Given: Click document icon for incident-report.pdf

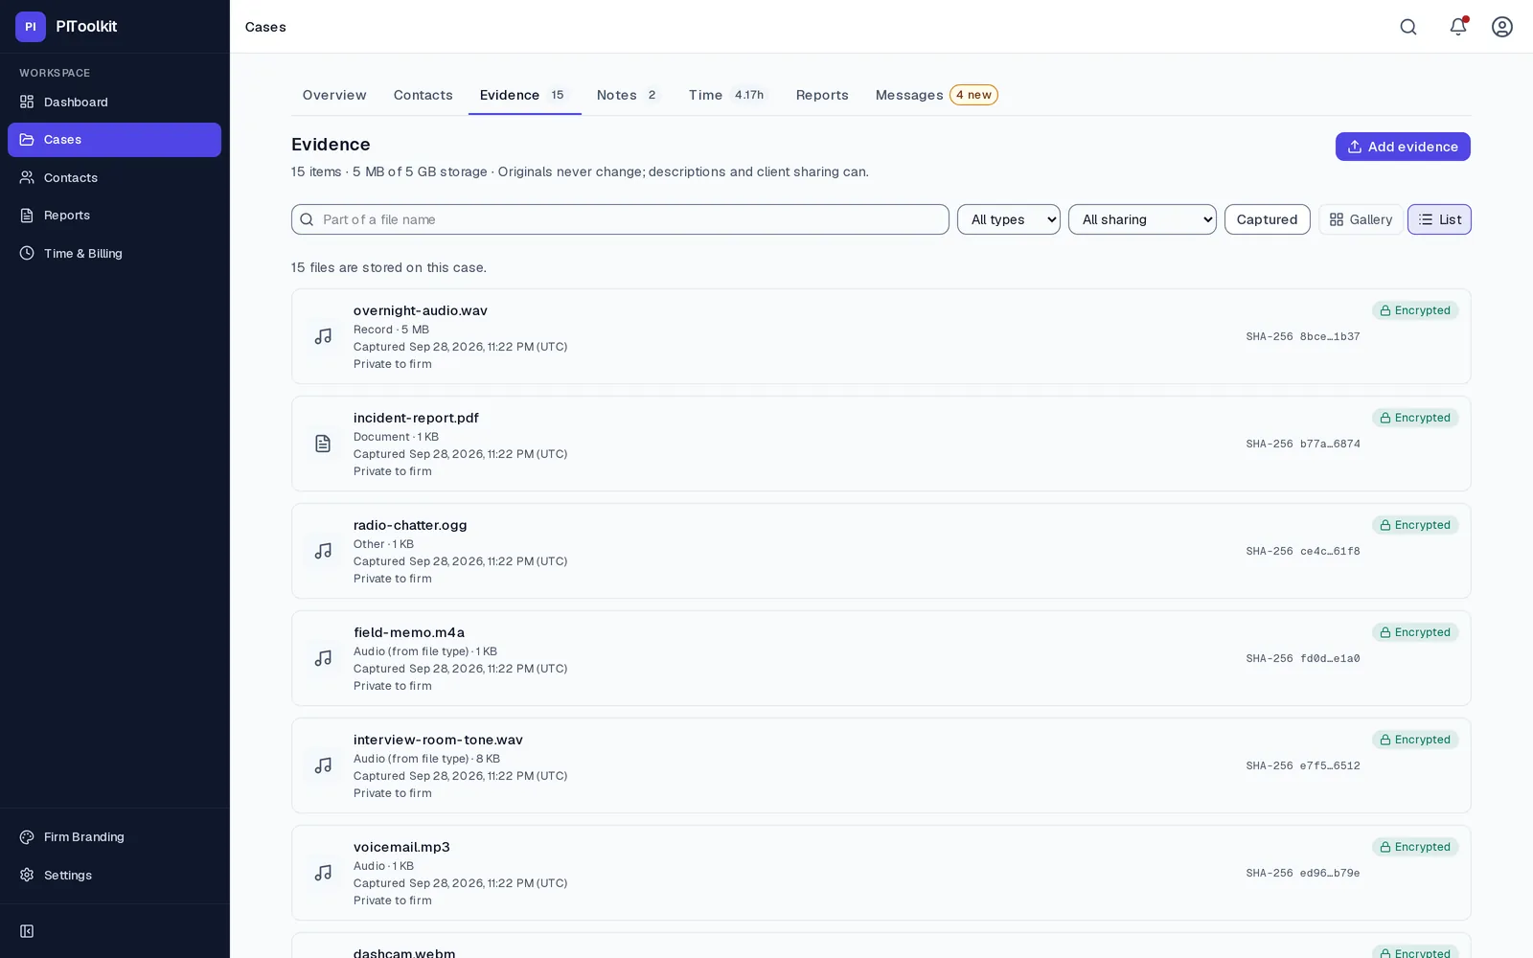Looking at the screenshot, I should tap(323, 444).
